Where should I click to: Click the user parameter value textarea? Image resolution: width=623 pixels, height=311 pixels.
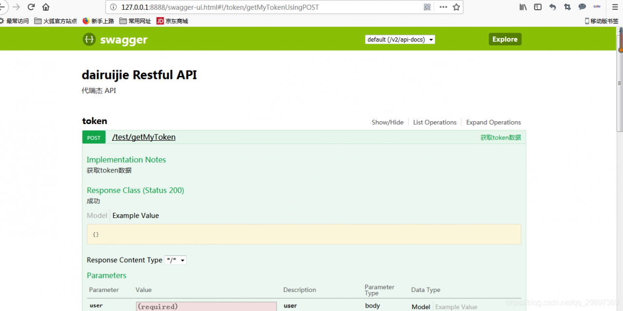(x=206, y=306)
